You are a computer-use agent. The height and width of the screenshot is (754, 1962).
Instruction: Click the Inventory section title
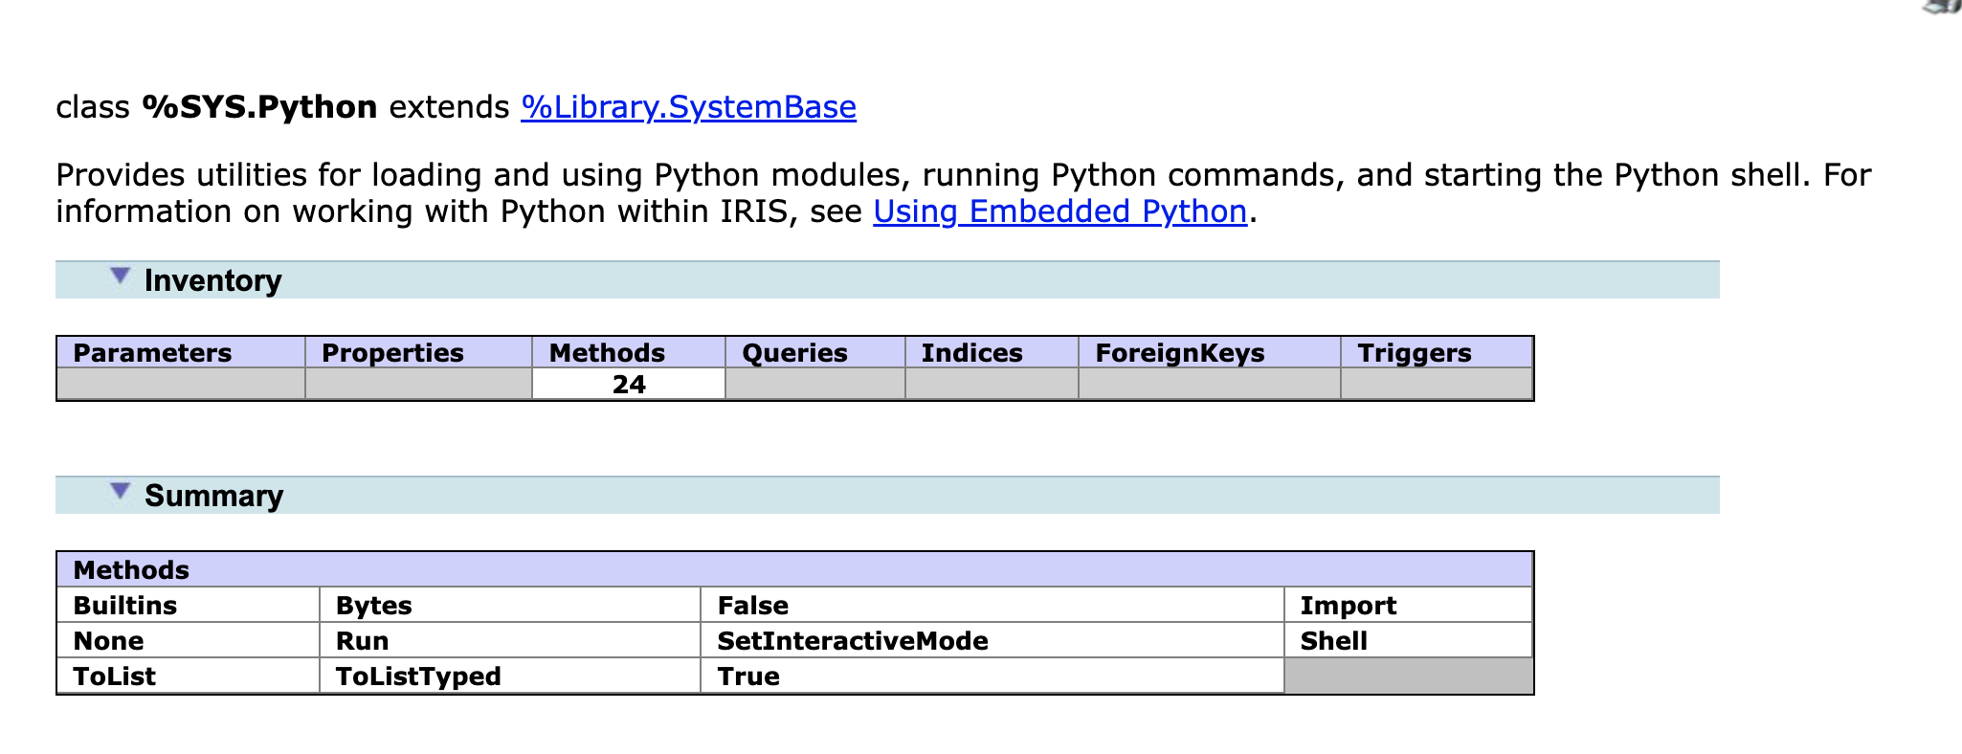click(212, 280)
